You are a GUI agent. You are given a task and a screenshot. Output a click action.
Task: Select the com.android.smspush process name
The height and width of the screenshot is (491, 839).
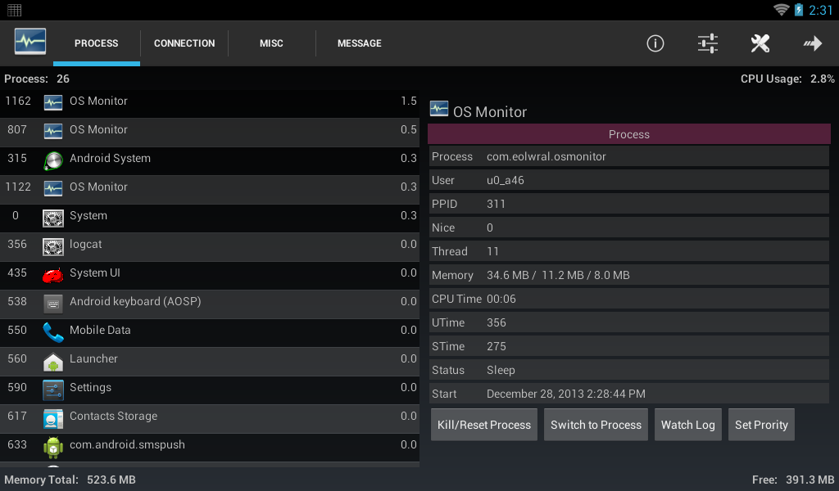pyautogui.click(x=127, y=444)
